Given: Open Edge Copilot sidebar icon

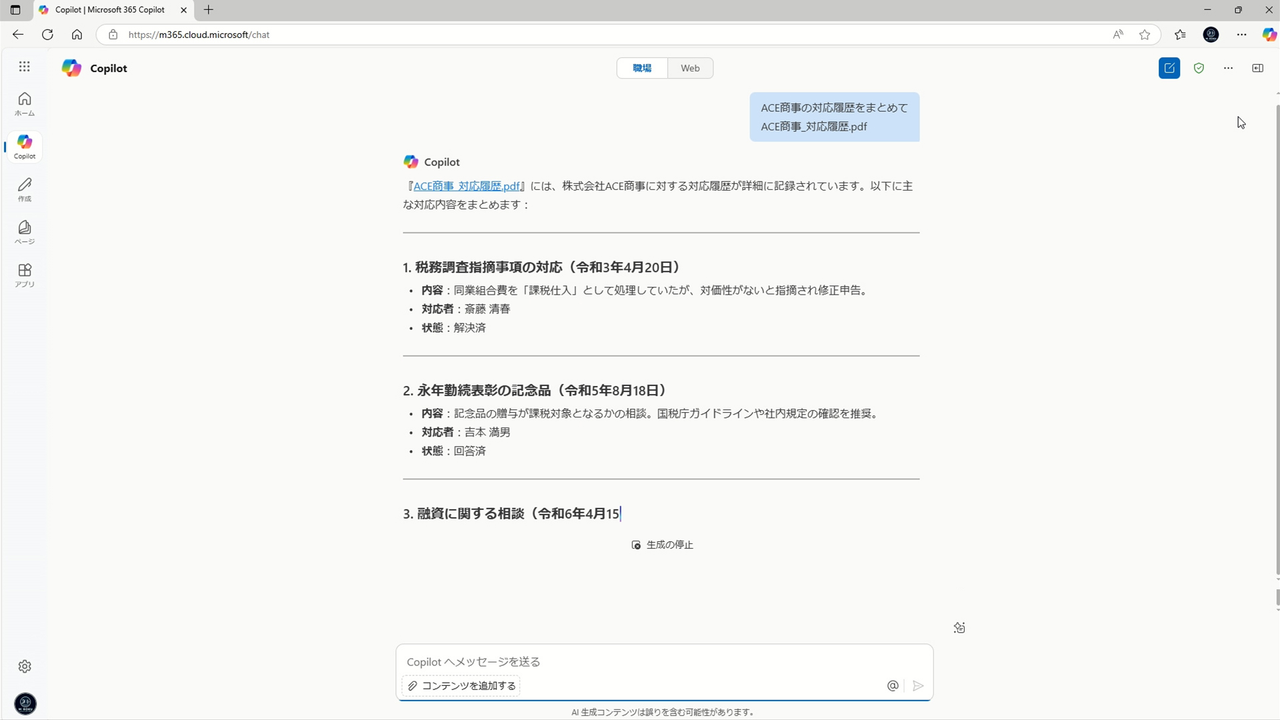Looking at the screenshot, I should 1269,35.
